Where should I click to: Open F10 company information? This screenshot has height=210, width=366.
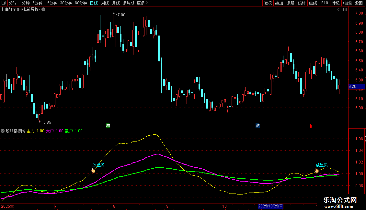[325, 3]
